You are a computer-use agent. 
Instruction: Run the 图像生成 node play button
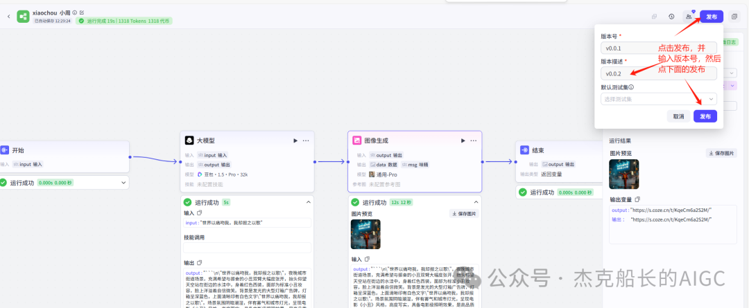pyautogui.click(x=463, y=141)
